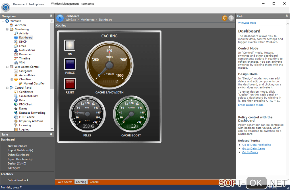The image size is (290, 190).
Task: Collapse the Classifiers tree node
Action: coord(12,79)
